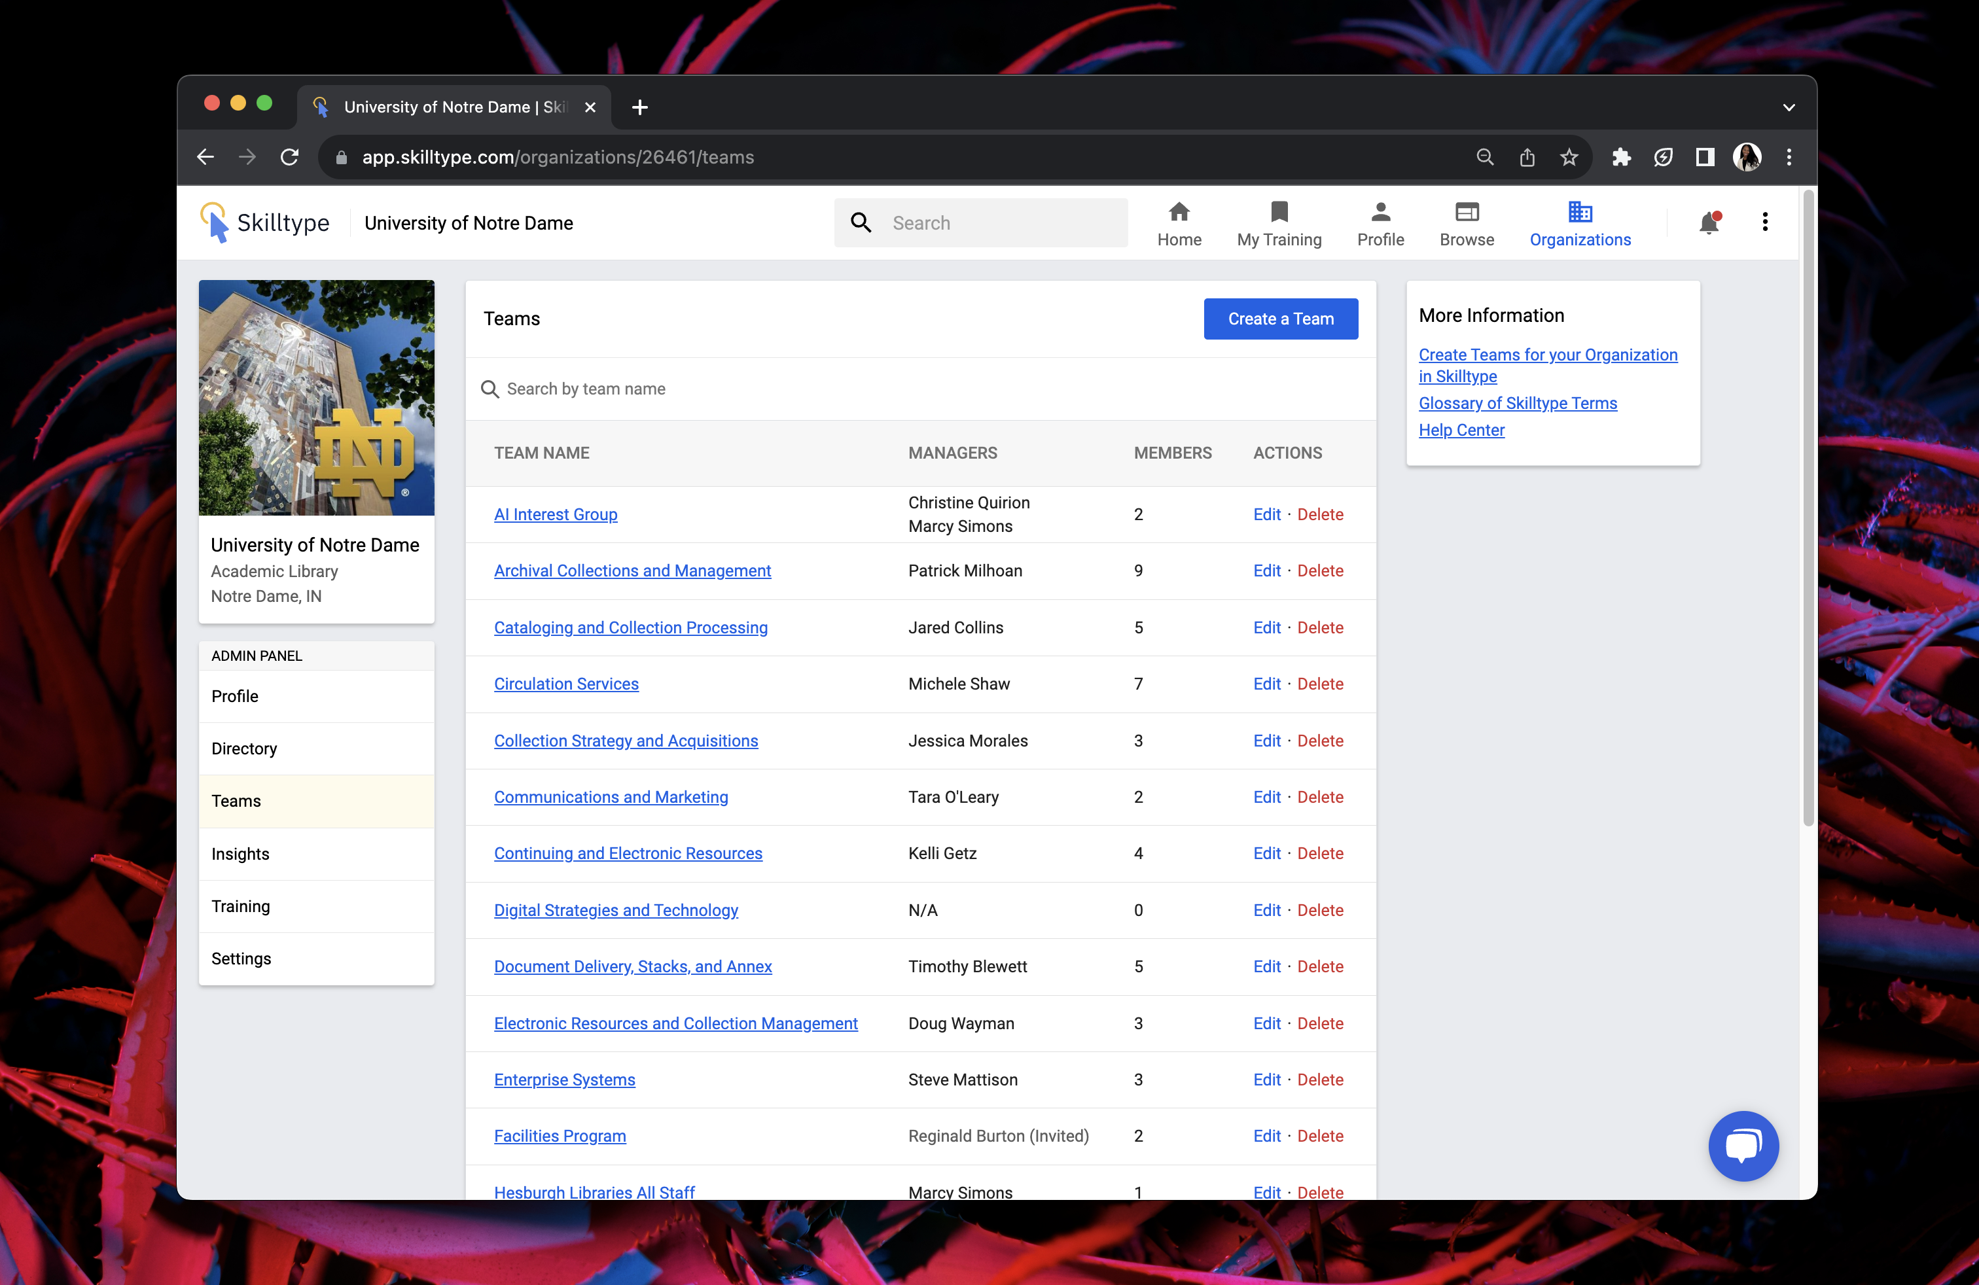Expand the Chrome tab search chevron
Viewport: 1979px width, 1285px height.
pyautogui.click(x=1789, y=107)
